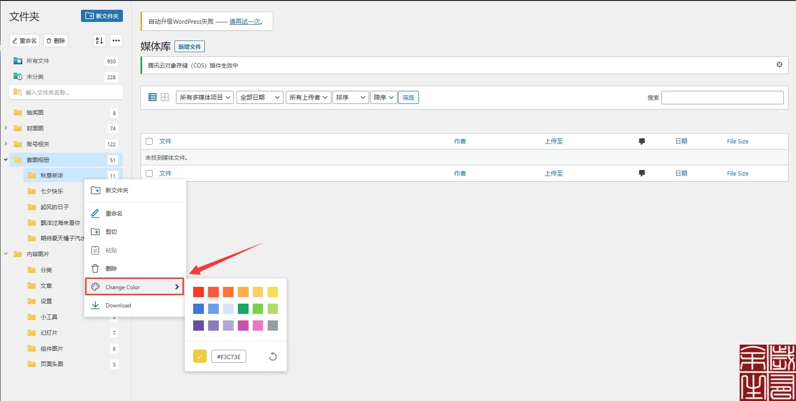The image size is (796, 401).
Task: Choose 重命名 in the context menu
Action: [x=135, y=213]
